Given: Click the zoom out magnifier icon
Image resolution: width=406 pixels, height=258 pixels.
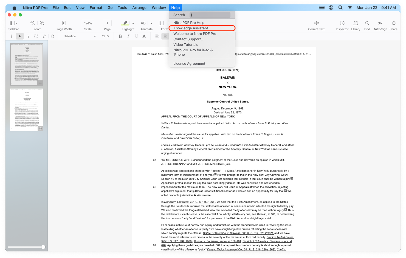Looking at the screenshot, I should (33, 23).
